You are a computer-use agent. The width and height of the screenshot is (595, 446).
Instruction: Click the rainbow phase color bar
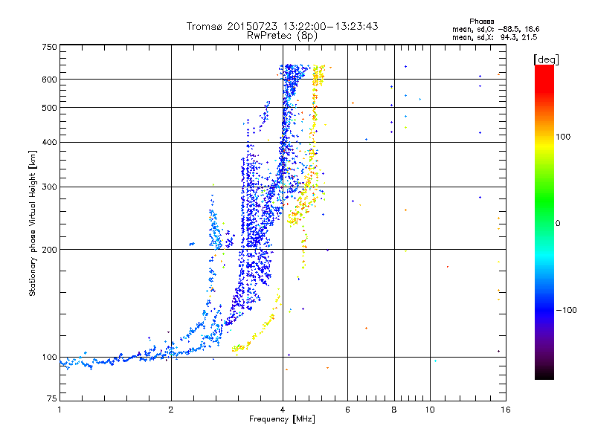544,222
